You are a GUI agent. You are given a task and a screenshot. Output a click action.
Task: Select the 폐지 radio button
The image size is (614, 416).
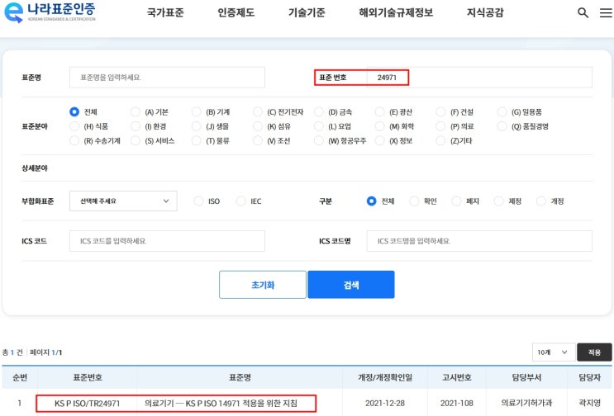tap(456, 201)
